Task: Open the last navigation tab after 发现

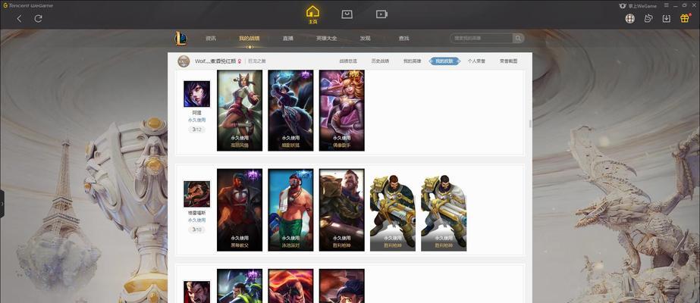Action: 403,39
